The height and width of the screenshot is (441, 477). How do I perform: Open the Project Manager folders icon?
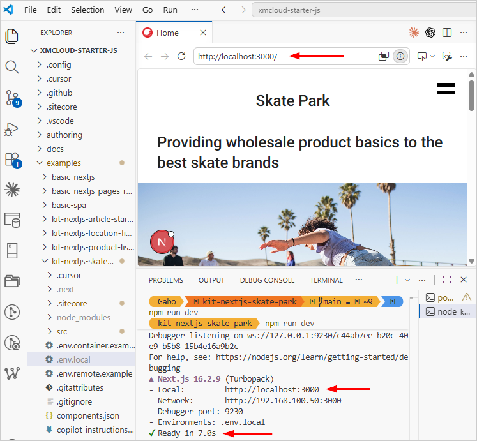12,281
